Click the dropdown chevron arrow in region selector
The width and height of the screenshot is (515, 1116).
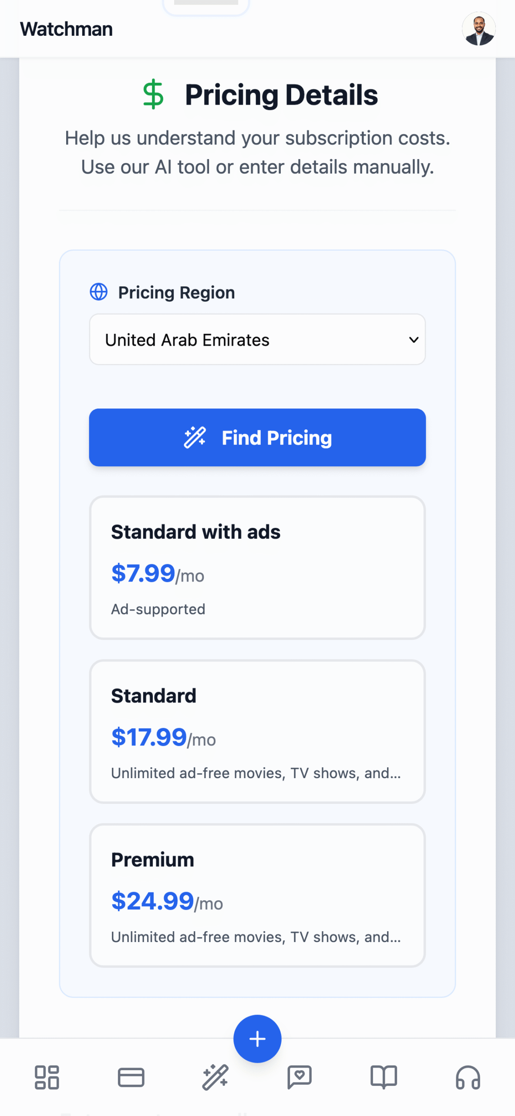click(x=414, y=340)
